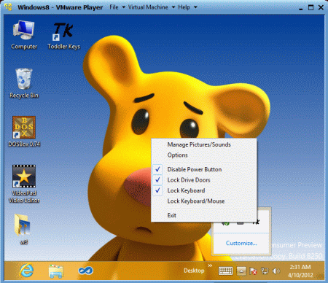Choose Manage Pictures/Sounds from the menu

(x=203, y=144)
